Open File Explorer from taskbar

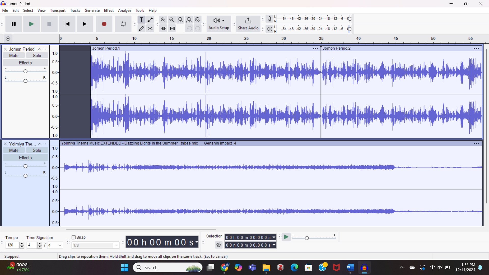(266, 268)
